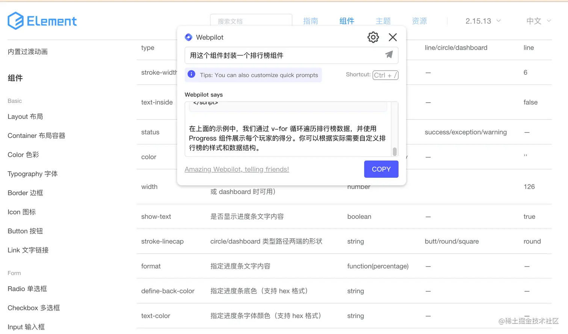Click the tips info icon
568x334 pixels.
(191, 74)
